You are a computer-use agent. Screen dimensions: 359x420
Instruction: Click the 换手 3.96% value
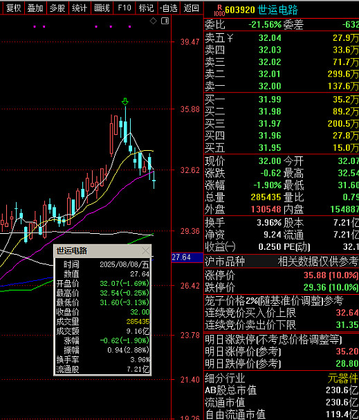[269, 223]
